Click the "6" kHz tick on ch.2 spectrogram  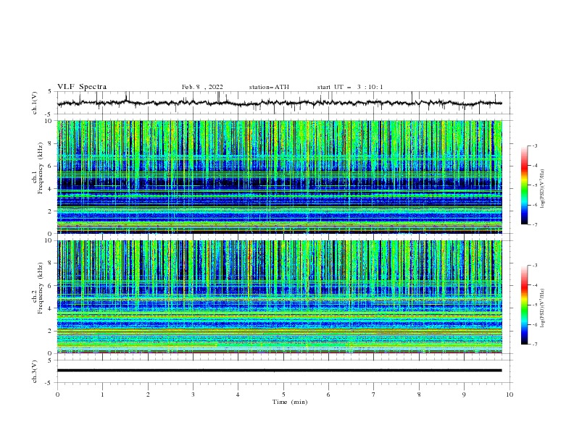pyautogui.click(x=51, y=285)
